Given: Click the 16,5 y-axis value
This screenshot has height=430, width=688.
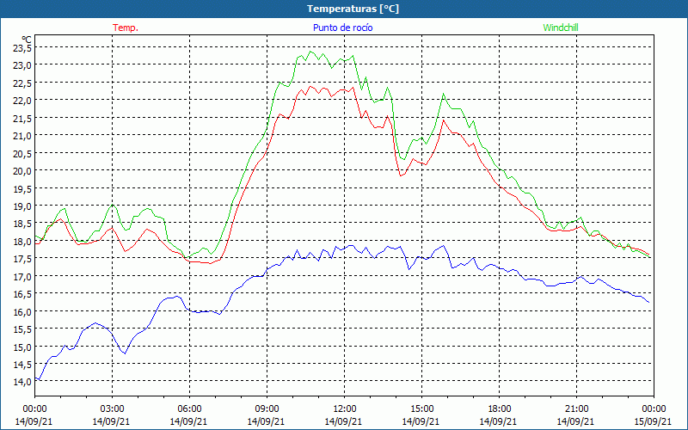Looking at the screenshot, I should coord(22,293).
